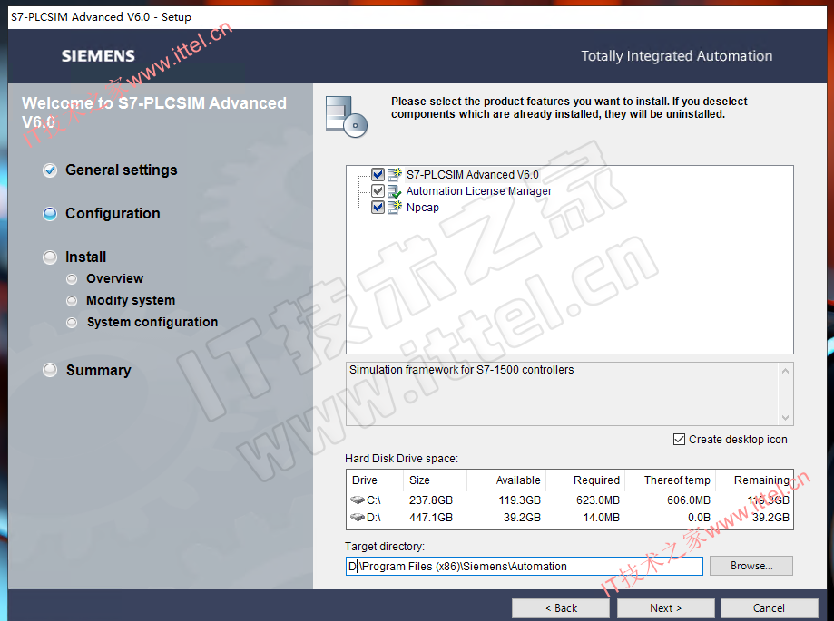Open the Summary step
This screenshot has height=621, width=834.
coord(98,370)
